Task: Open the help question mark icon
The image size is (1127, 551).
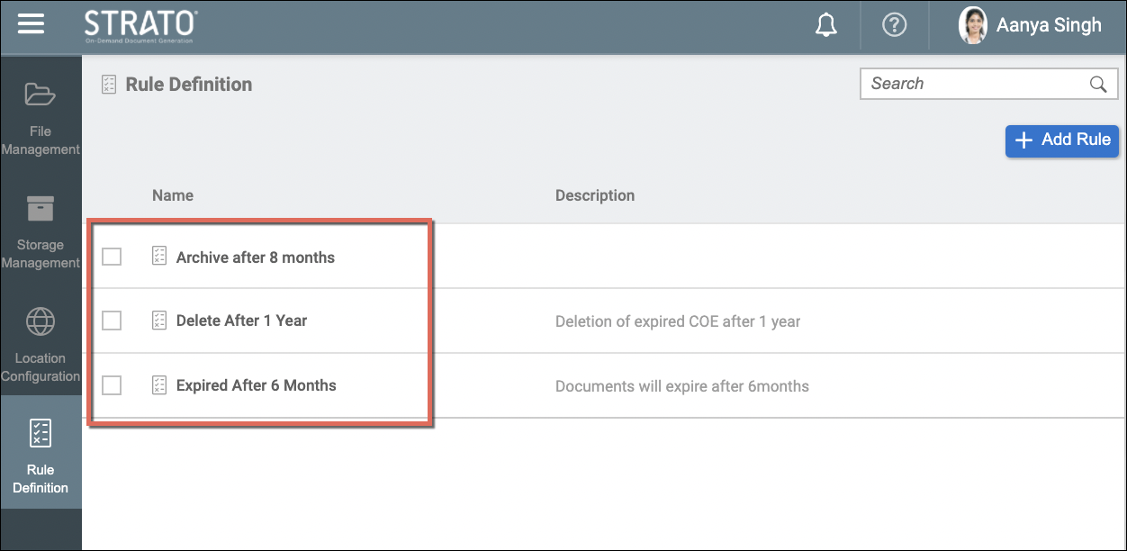Action: click(x=894, y=25)
